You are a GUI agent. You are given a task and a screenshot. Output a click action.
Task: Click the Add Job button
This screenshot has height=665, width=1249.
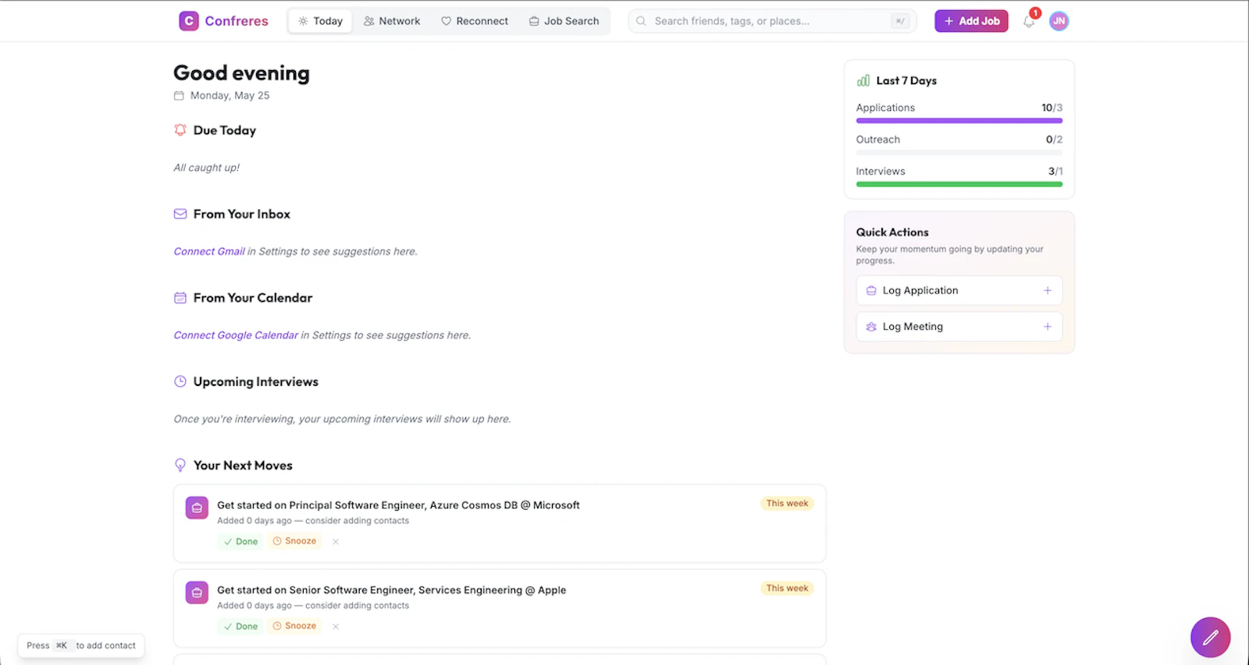(x=971, y=21)
